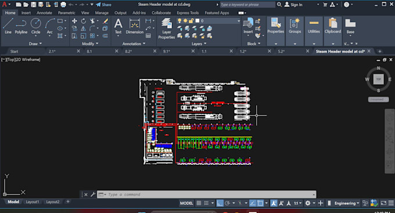Open the Insert ribbon tab
This screenshot has width=395, height=213.
coord(26,13)
